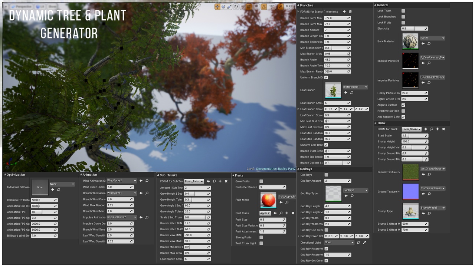The width and height of the screenshot is (475, 267).
Task: Click the fruit apple mesh thumbnail
Action: tap(268, 200)
